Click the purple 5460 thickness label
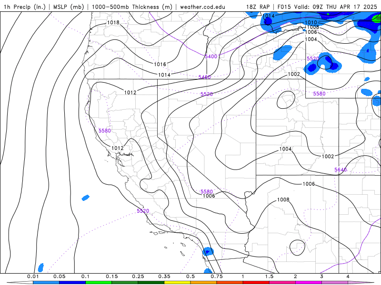381x285 pixels. point(205,77)
